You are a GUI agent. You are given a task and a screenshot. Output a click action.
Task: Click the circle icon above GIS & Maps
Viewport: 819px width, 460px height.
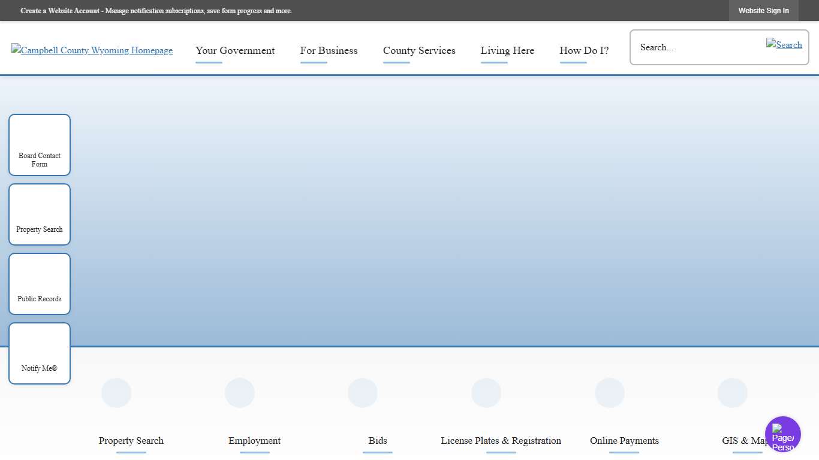[x=733, y=393]
